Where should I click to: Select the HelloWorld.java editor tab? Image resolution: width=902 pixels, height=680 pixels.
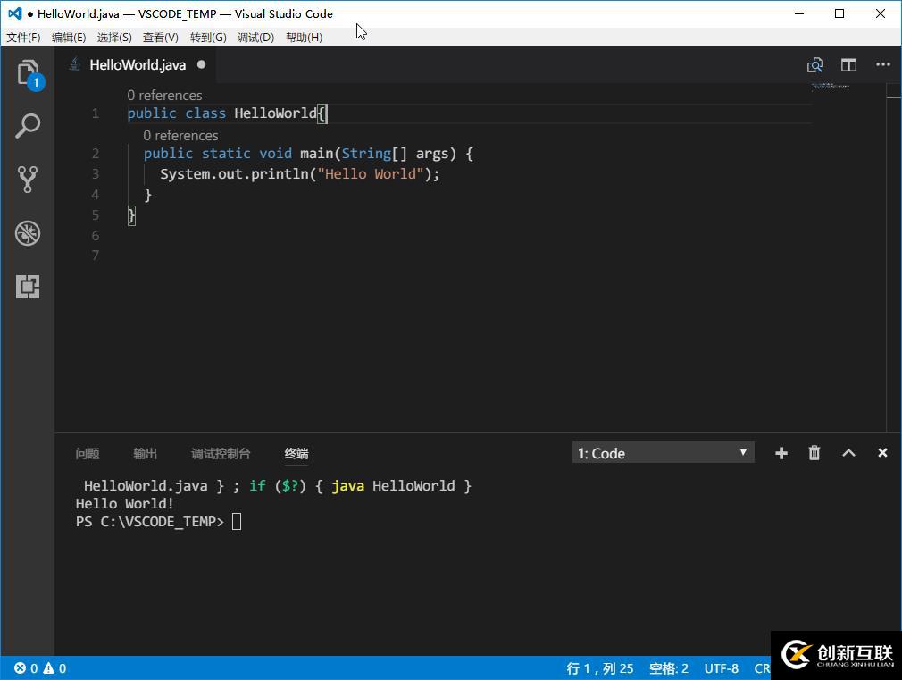[138, 65]
